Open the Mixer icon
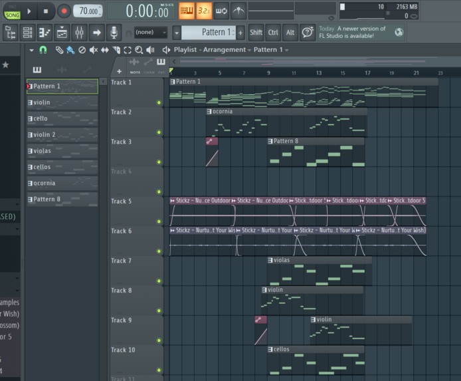This screenshot has height=381, width=461. pos(80,33)
